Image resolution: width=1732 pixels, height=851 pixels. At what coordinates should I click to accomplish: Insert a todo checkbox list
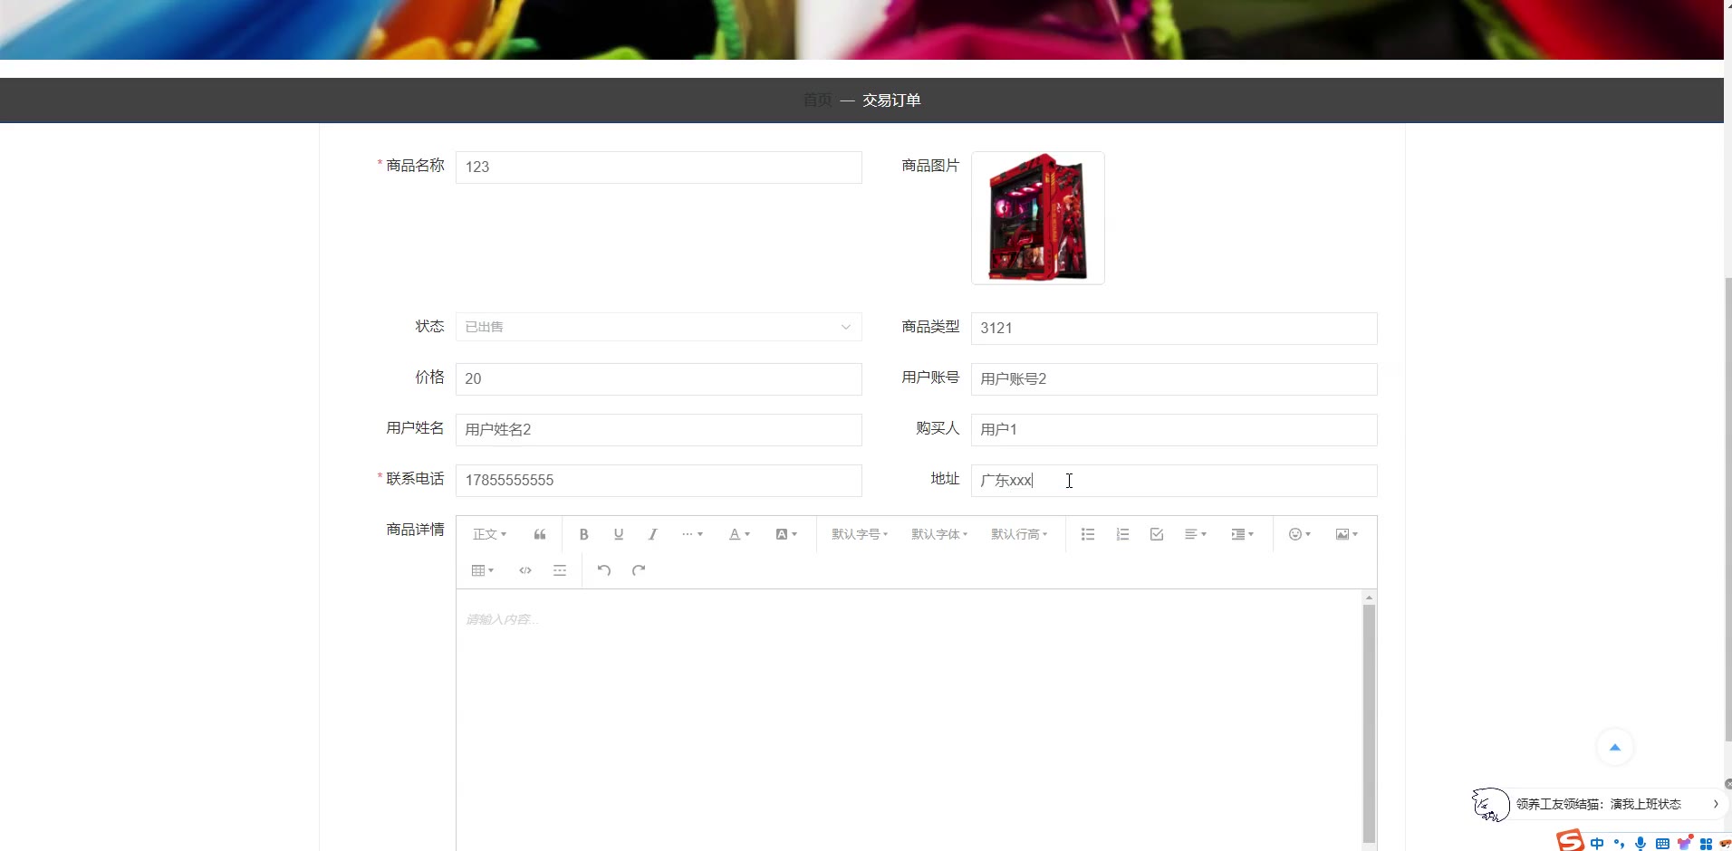[1157, 534]
